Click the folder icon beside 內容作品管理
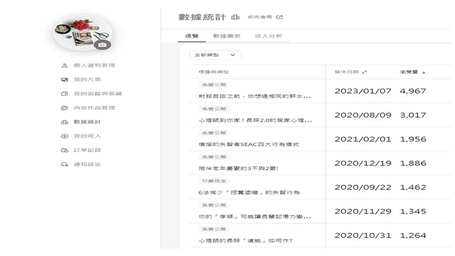Screen dimensions: 455x256 tap(65, 108)
